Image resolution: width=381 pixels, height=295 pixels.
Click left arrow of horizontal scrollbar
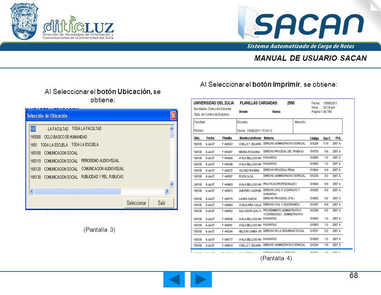point(32,192)
